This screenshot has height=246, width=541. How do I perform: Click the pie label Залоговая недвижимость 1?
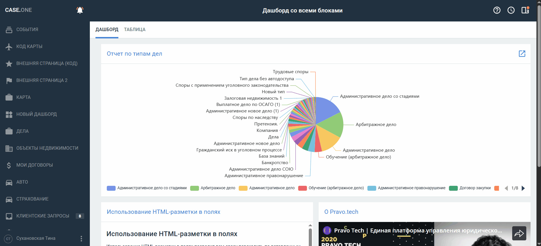[253, 98]
